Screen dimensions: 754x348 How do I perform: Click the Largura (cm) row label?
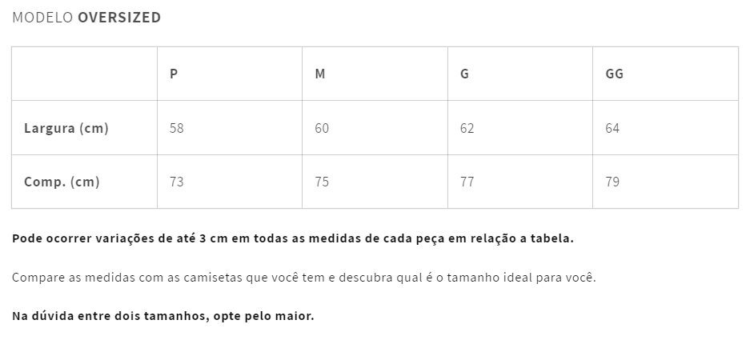click(66, 128)
